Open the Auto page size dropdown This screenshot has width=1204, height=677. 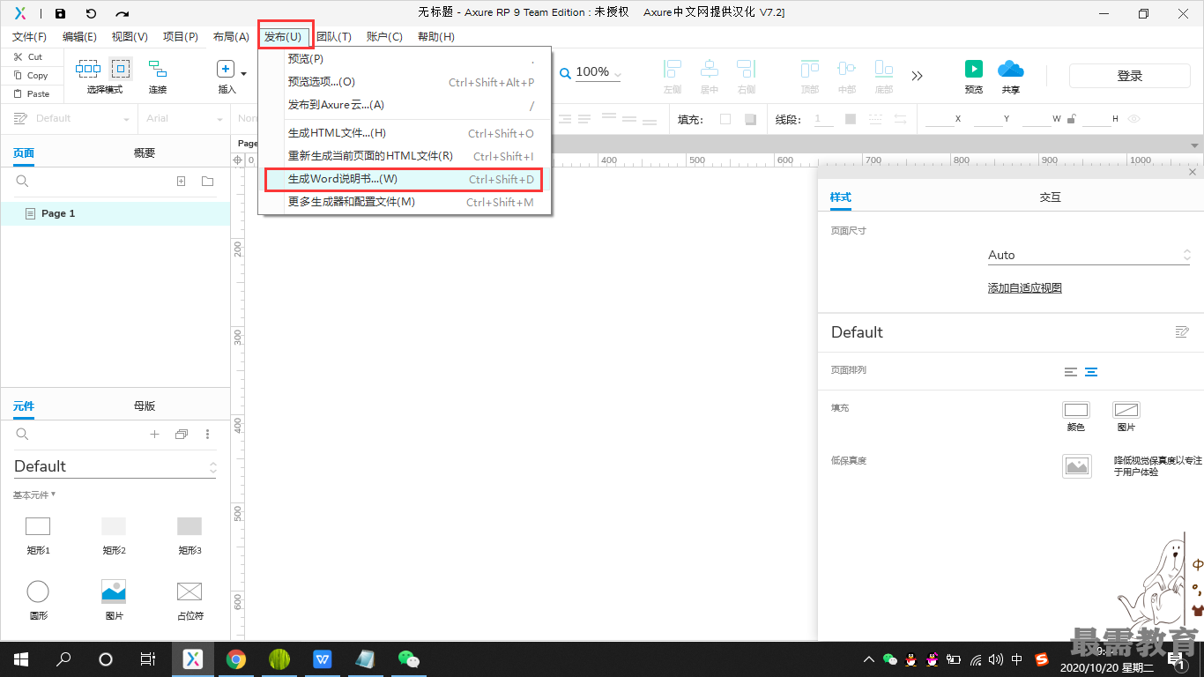(x=1089, y=255)
